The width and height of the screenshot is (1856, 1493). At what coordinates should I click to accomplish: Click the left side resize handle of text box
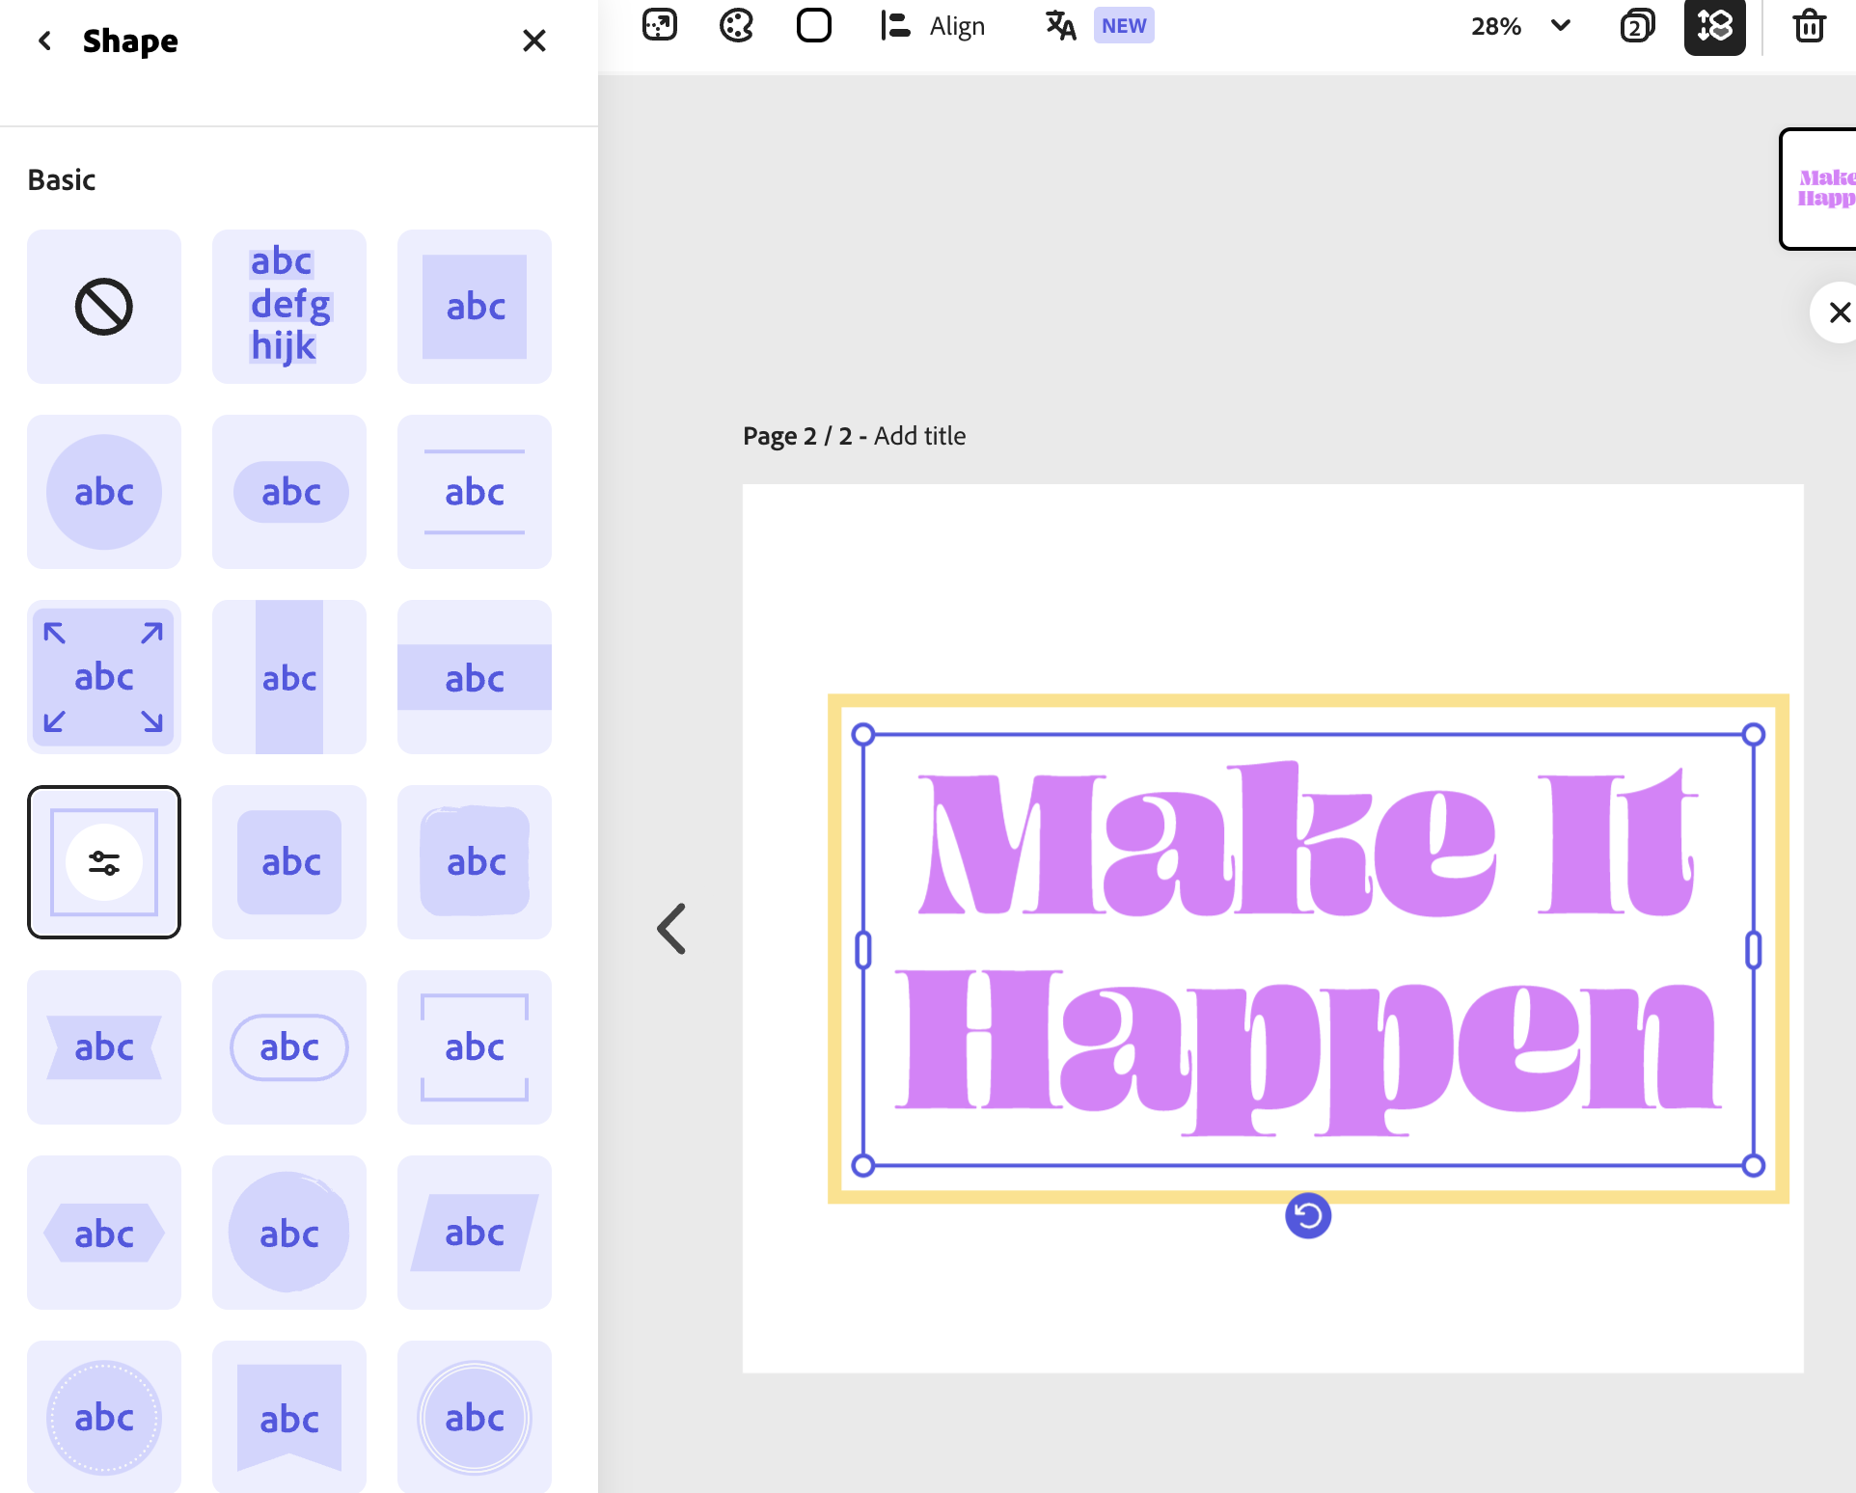tap(863, 950)
